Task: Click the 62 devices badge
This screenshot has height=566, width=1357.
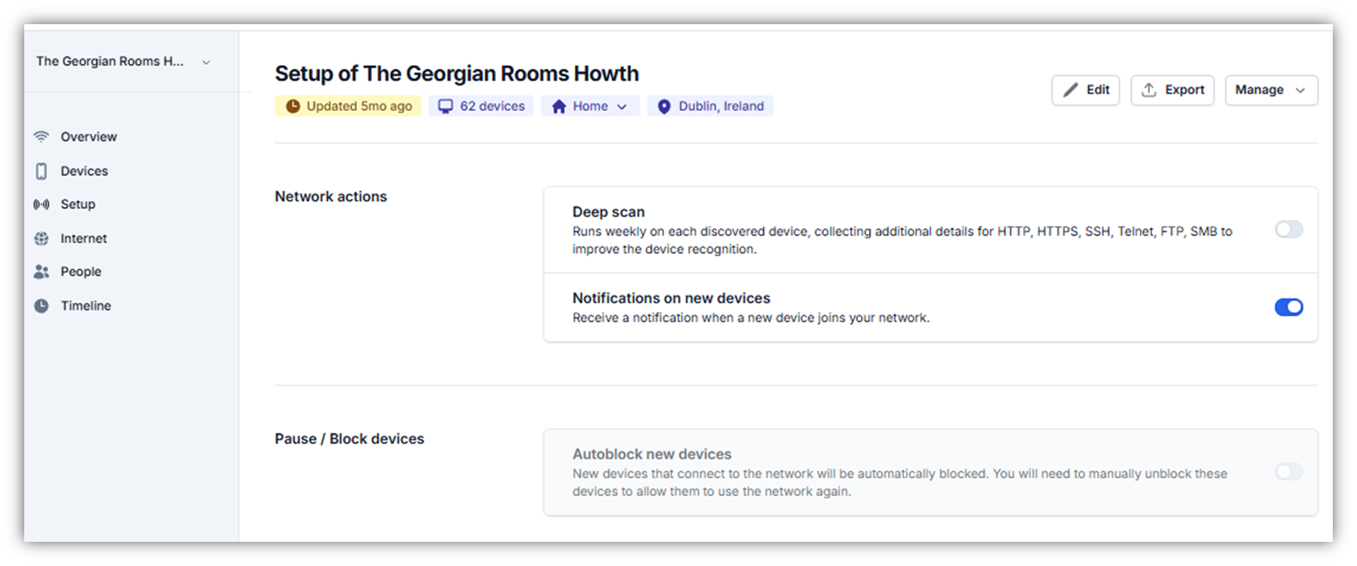Action: (x=481, y=107)
